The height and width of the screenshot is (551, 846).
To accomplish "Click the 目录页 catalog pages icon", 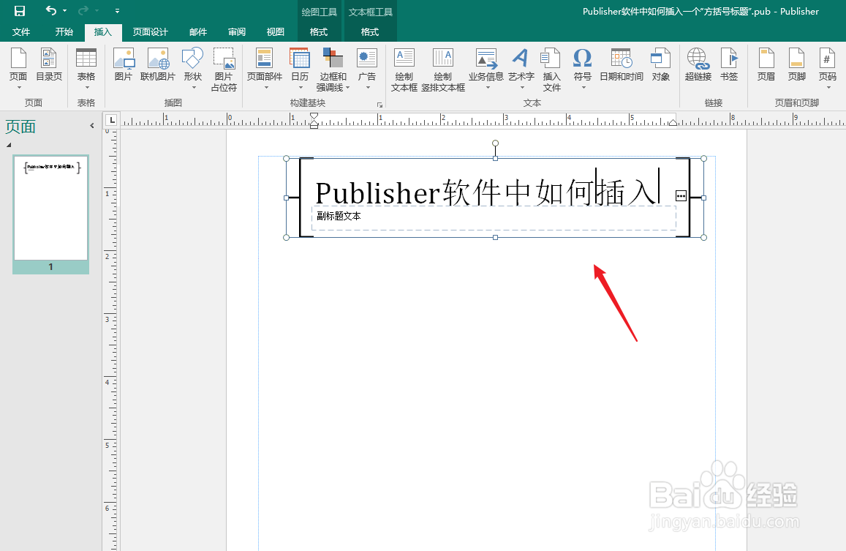I will (48, 65).
